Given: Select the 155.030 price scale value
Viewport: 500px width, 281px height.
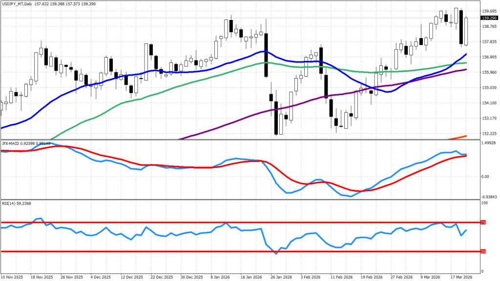Looking at the screenshot, I should 489,88.
